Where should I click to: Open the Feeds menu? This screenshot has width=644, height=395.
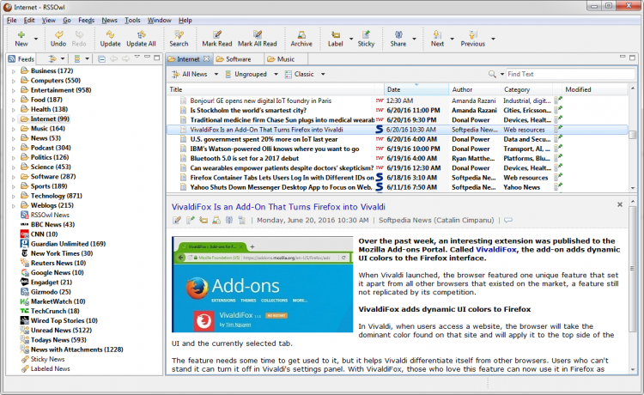coord(86,20)
